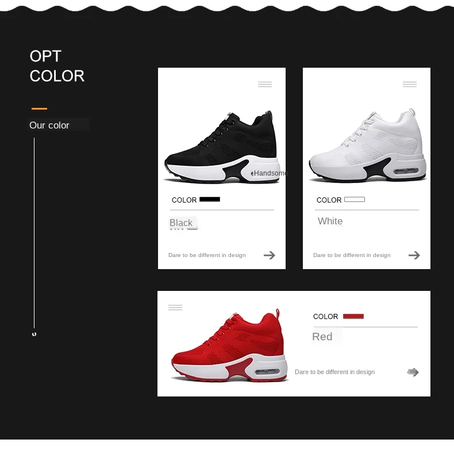Click the arrow icon on White card
This screenshot has height=451, width=454.
click(414, 255)
